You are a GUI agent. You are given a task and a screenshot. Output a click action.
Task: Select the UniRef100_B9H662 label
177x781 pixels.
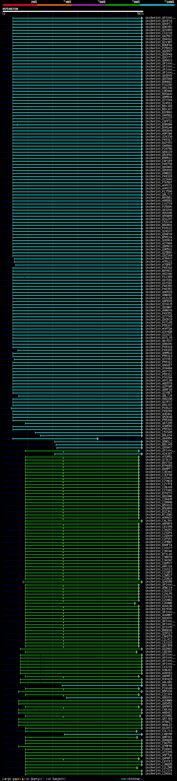click(x=159, y=82)
